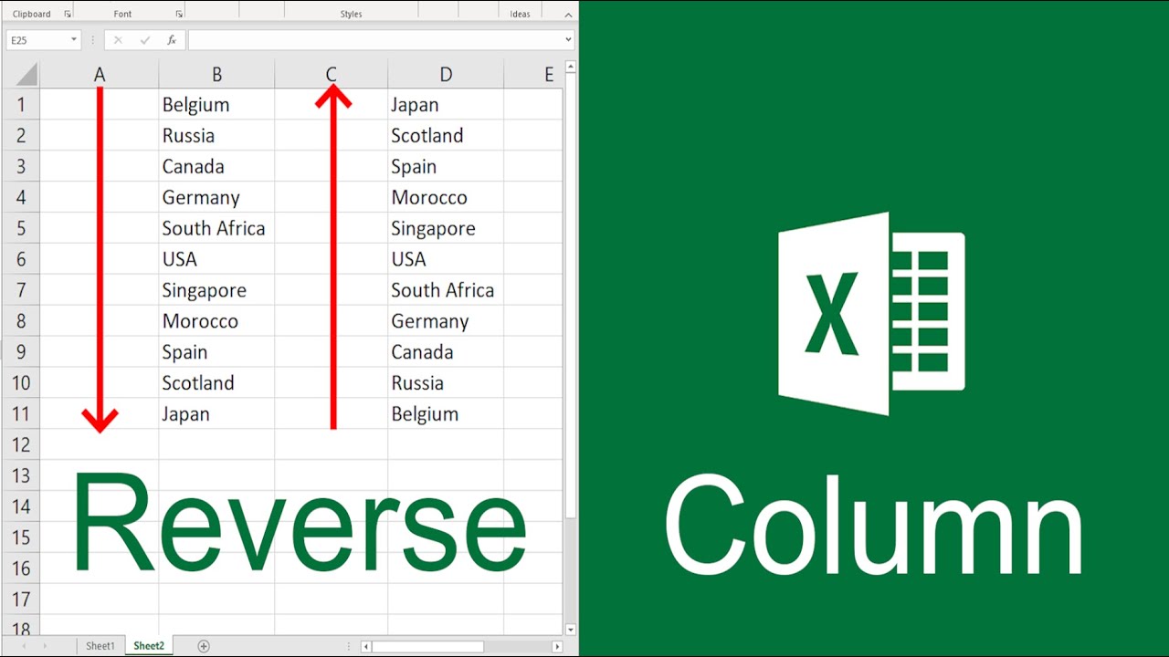The image size is (1169, 657).
Task: Select cell containing Germany in column B
Action: coord(216,197)
